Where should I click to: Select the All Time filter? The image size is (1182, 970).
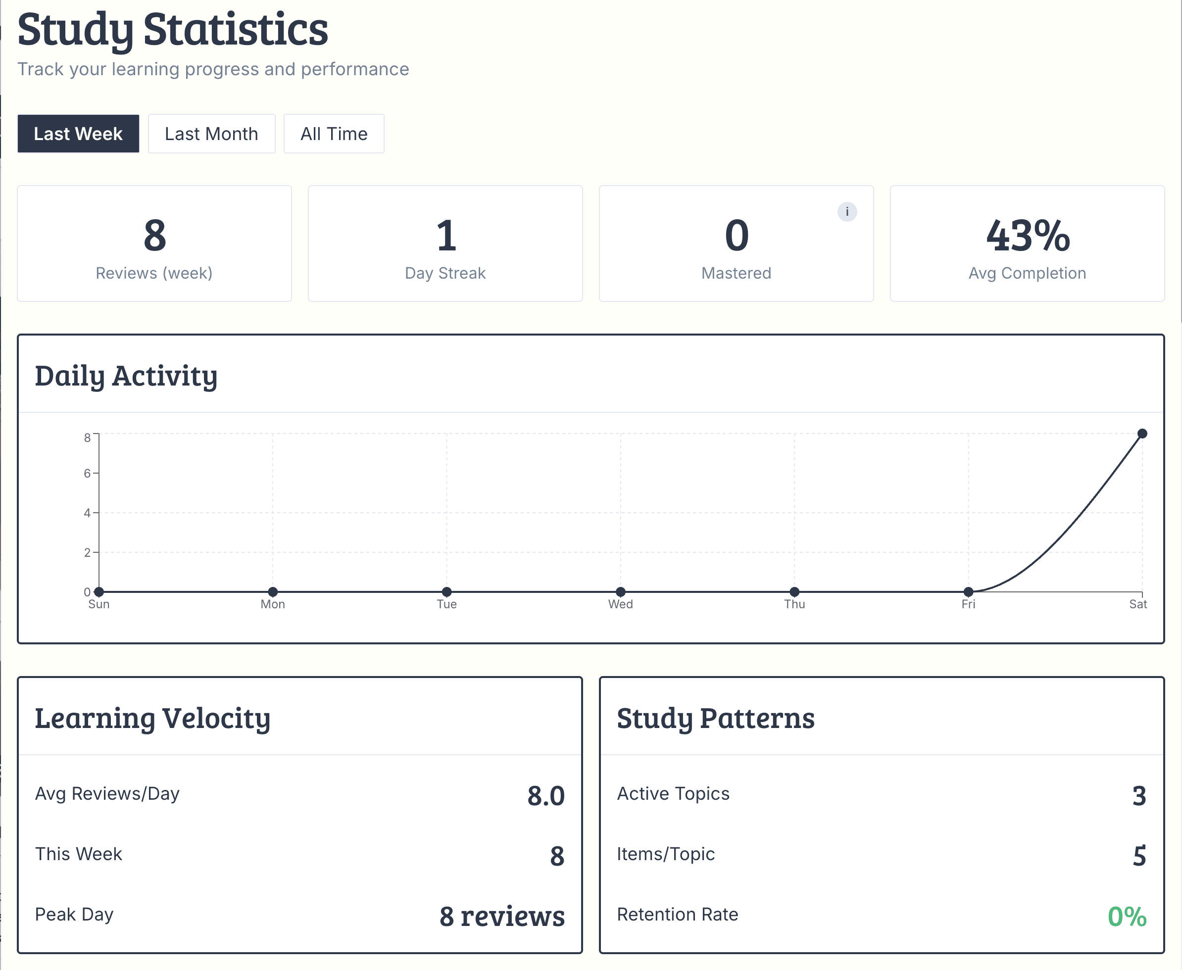(334, 134)
